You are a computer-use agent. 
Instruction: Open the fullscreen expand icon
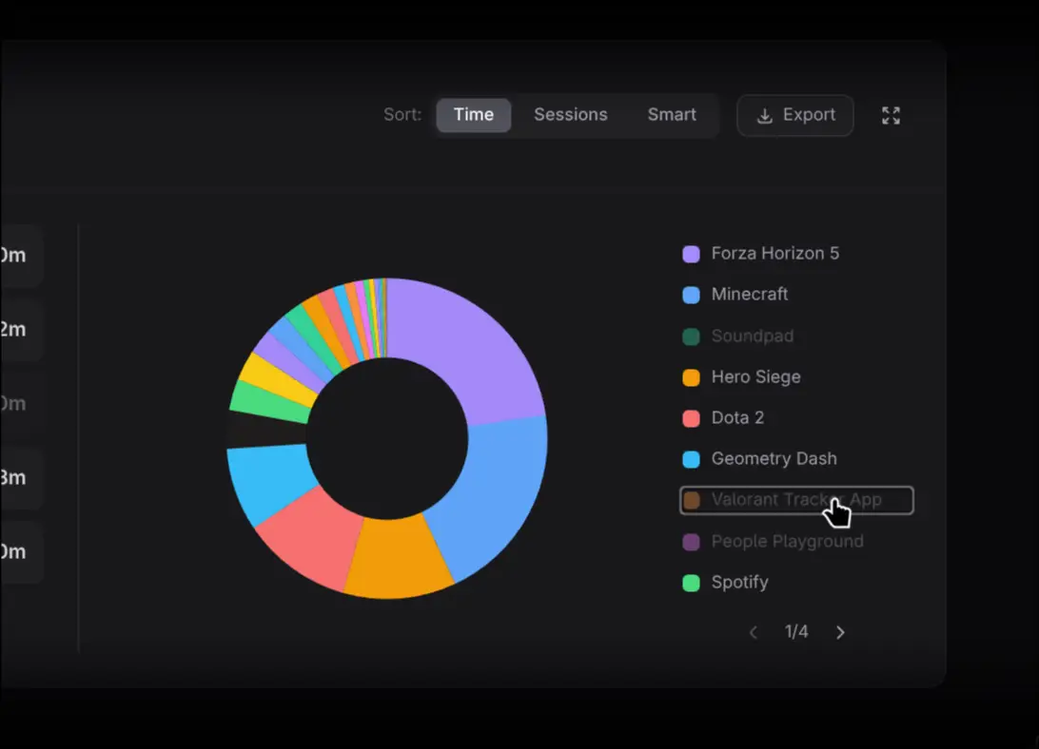[x=892, y=115]
